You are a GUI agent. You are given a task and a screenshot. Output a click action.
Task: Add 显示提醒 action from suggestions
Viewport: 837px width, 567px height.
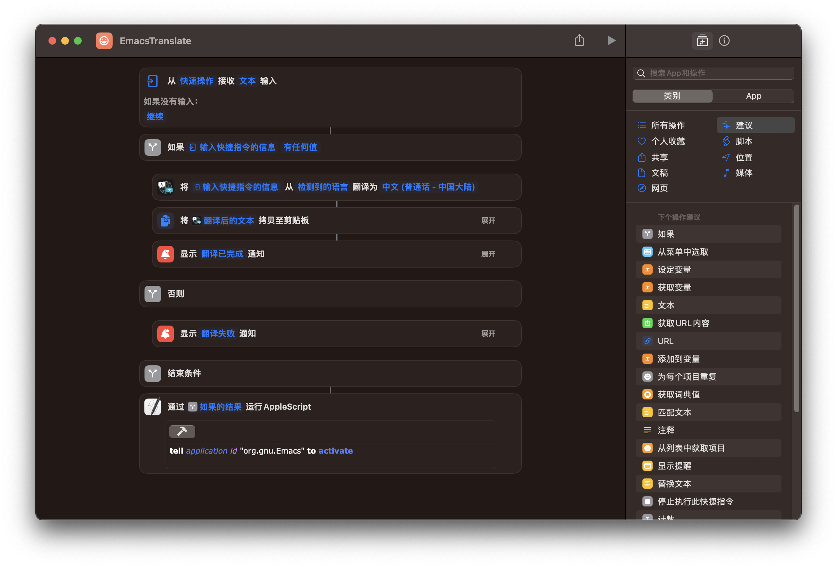click(x=708, y=465)
